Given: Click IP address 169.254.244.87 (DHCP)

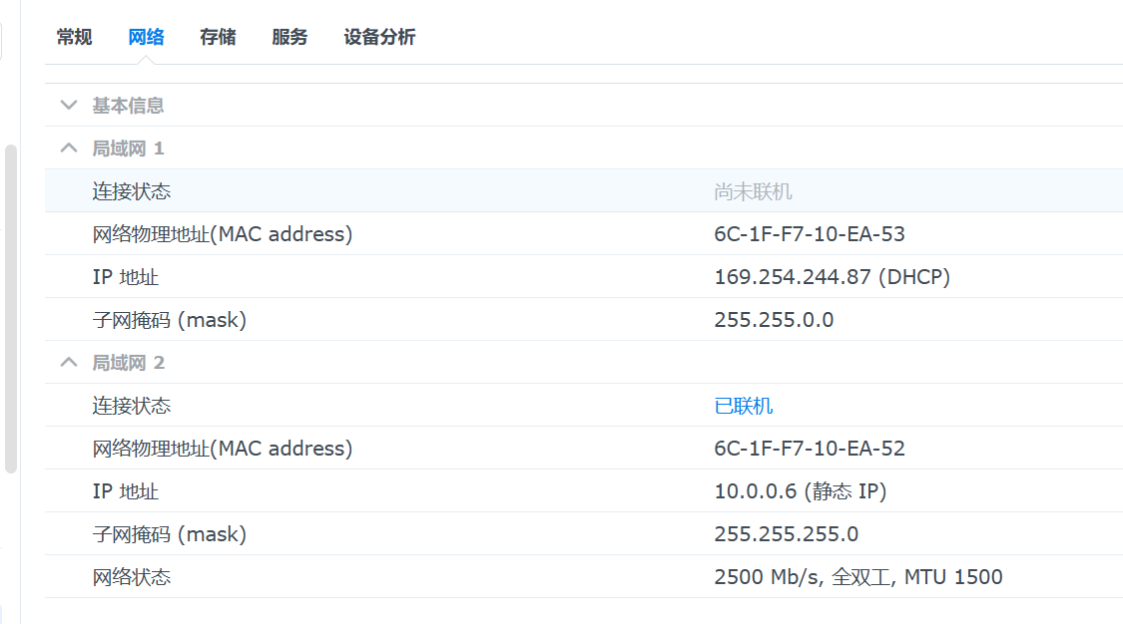Looking at the screenshot, I should (833, 277).
